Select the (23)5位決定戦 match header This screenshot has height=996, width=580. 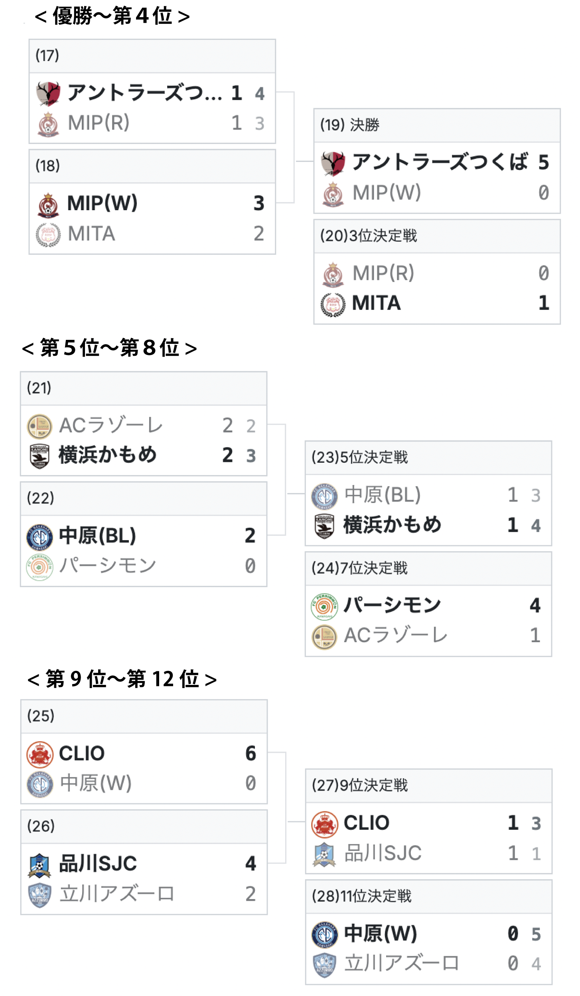pyautogui.click(x=428, y=458)
